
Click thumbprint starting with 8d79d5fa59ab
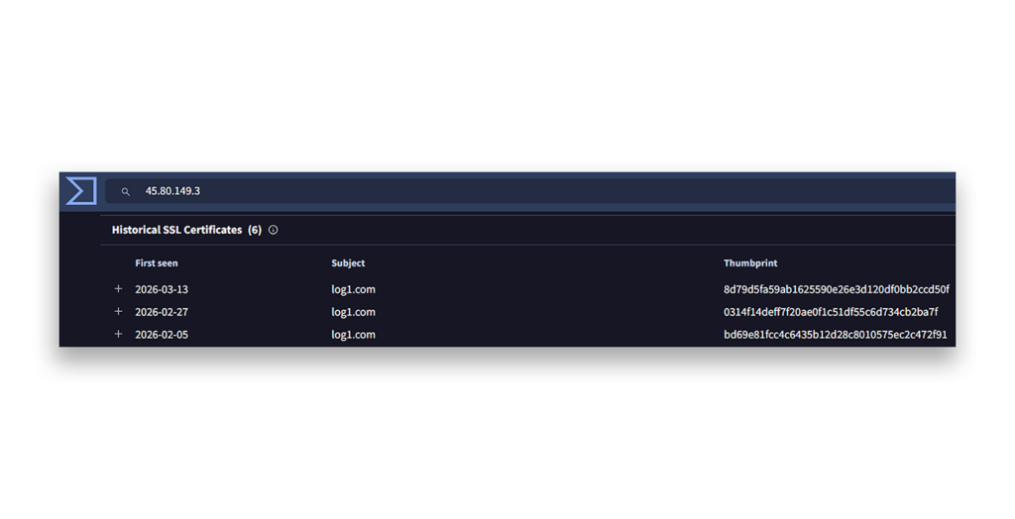tap(837, 289)
